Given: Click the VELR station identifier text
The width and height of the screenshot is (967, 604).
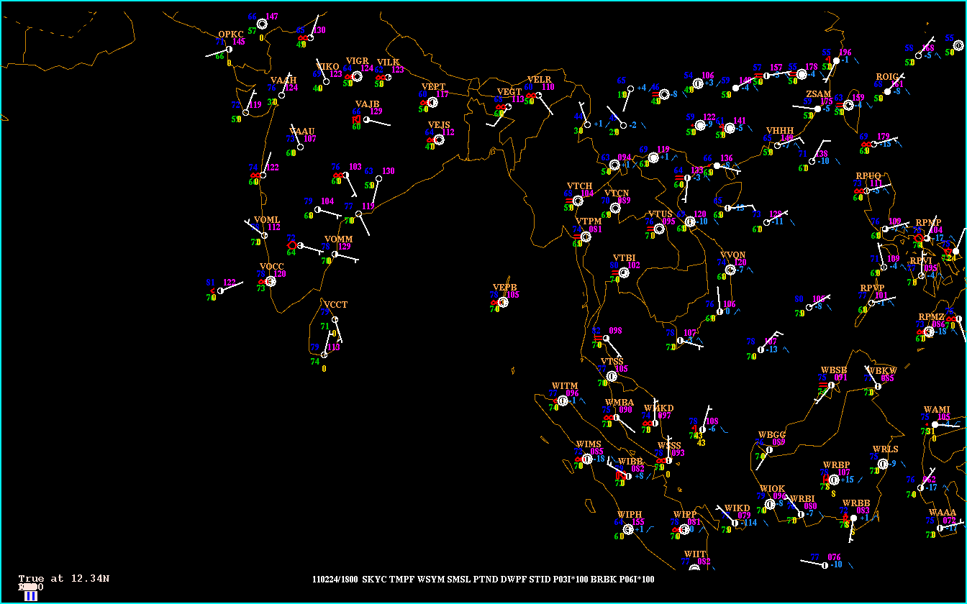Looking at the screenshot, I should tap(539, 80).
